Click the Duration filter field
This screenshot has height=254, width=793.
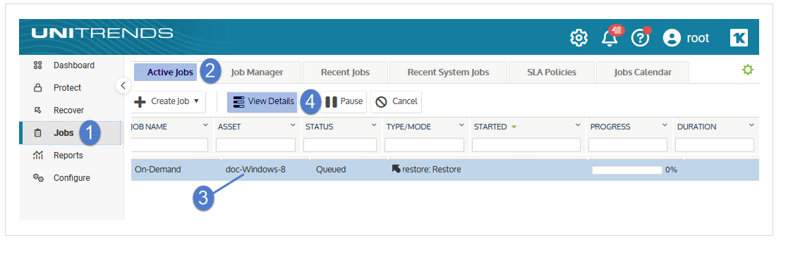coord(715,145)
